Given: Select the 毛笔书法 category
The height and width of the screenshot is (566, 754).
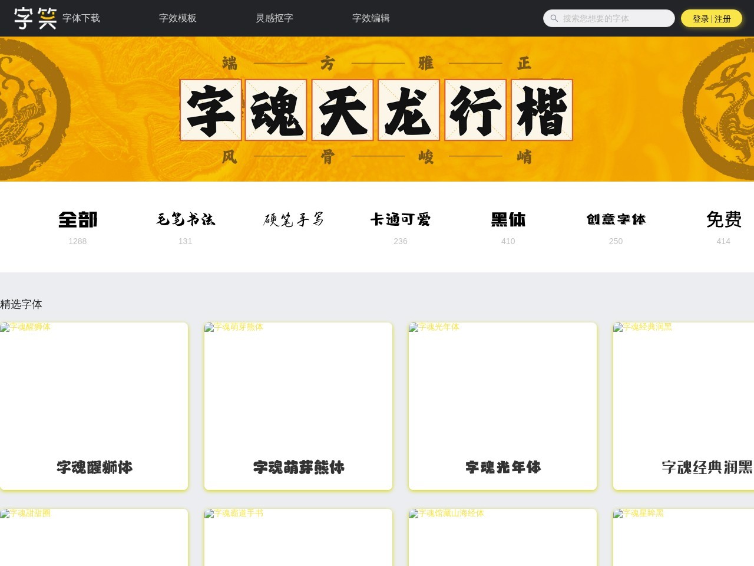Looking at the screenshot, I should [x=186, y=219].
